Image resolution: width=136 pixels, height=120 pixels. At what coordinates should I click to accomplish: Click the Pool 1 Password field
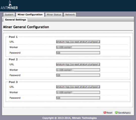(x=78, y=53)
